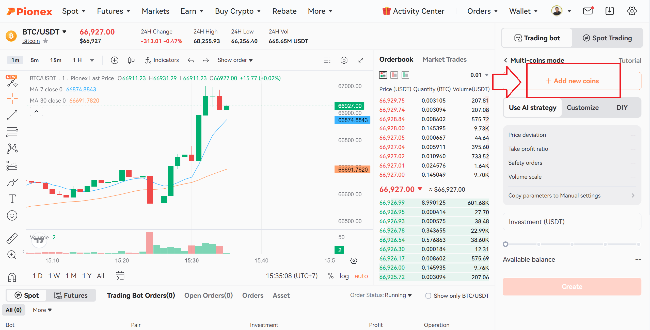The width and height of the screenshot is (650, 330).
Task: Open the Asset tab
Action: coord(281,295)
